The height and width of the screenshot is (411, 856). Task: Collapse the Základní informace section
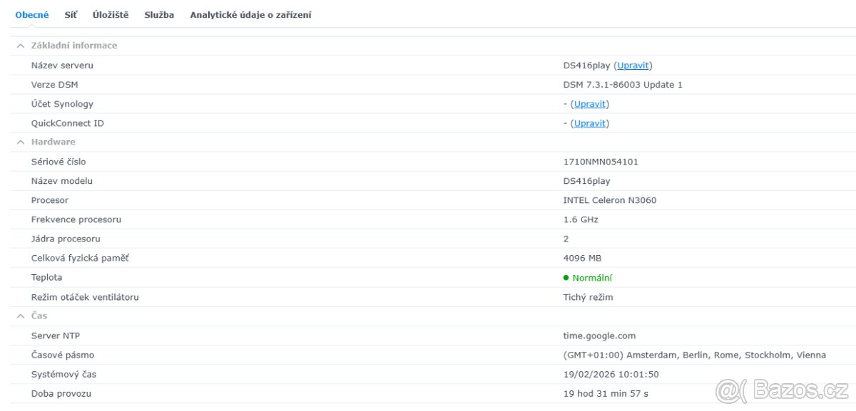(x=21, y=46)
